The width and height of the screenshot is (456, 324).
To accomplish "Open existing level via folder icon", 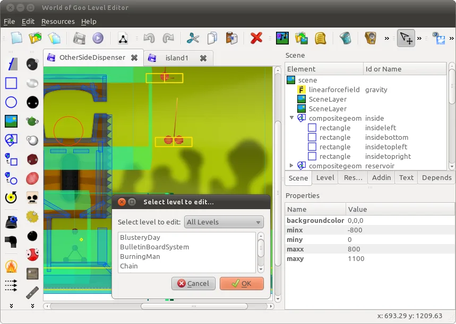I will (35, 38).
